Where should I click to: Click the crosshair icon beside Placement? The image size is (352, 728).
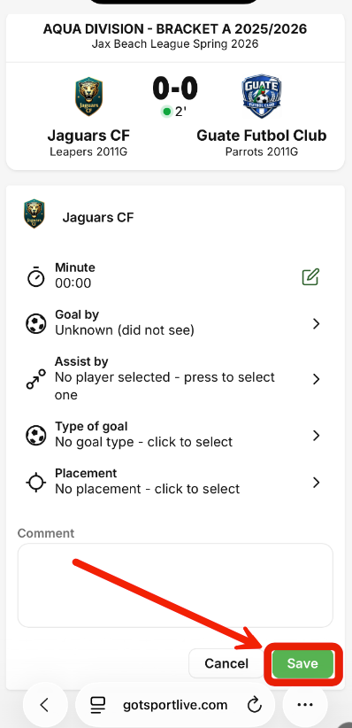pos(35,483)
